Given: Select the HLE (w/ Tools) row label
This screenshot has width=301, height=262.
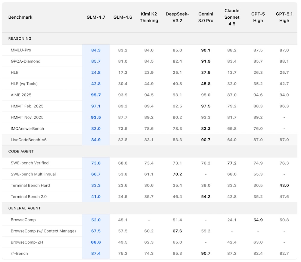Looking at the screenshot, I should (x=24, y=84).
